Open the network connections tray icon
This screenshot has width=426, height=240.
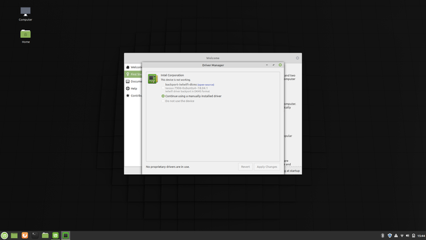[402, 235]
